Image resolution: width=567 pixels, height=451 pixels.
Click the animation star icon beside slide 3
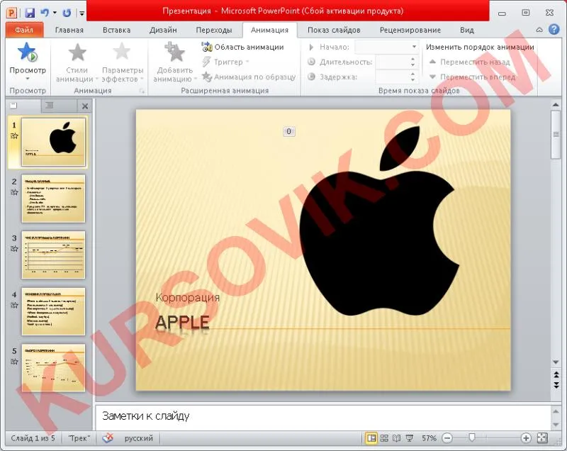pyautogui.click(x=14, y=248)
